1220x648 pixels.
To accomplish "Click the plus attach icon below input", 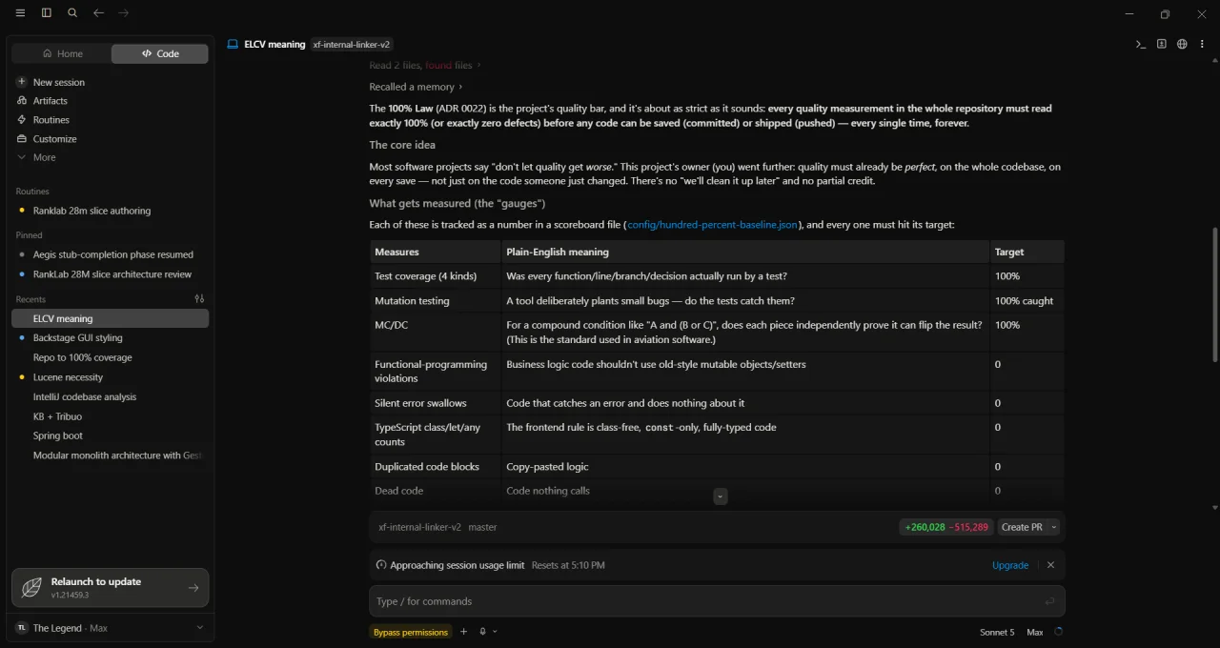I will click(x=464, y=632).
